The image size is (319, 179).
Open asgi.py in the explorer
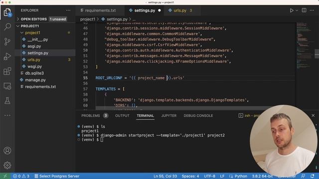coord(34,46)
